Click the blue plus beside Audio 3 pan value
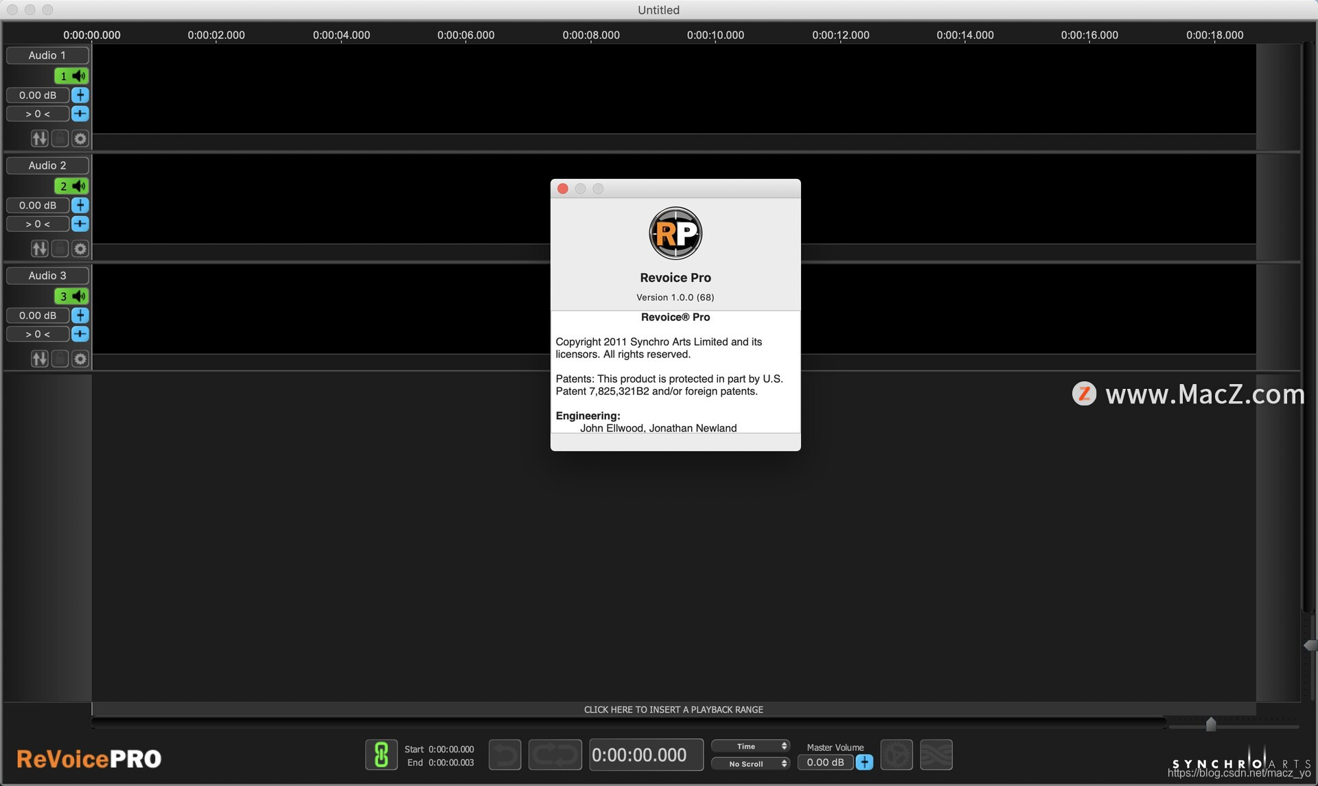Screen dimensions: 1318x786 click(80, 334)
